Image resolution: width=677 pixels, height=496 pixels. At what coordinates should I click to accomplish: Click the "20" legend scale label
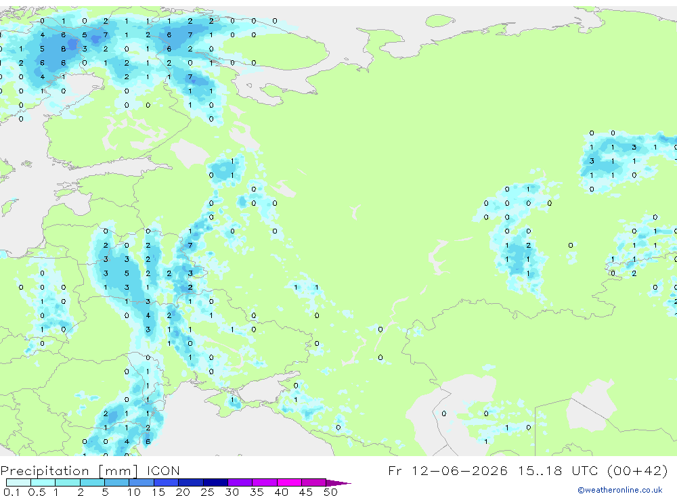coord(183,492)
